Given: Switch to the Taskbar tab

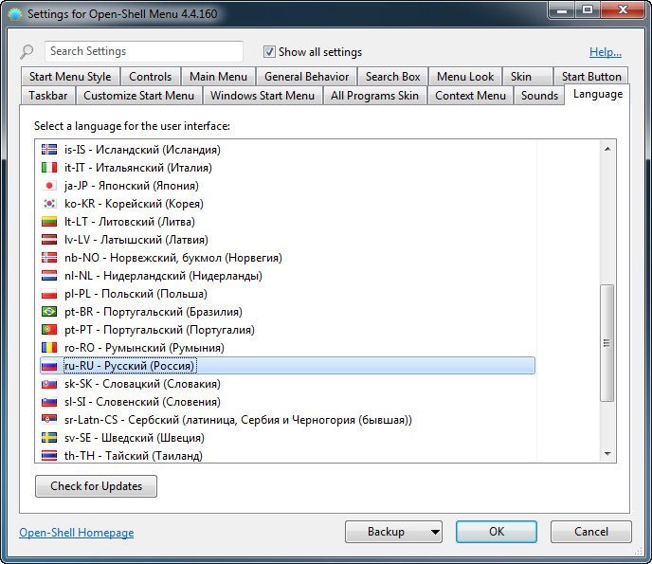Looking at the screenshot, I should tap(47, 95).
